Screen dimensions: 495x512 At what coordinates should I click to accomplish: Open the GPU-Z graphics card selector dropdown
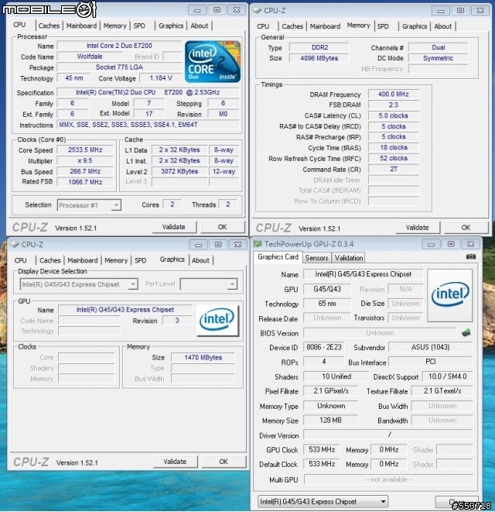384,501
